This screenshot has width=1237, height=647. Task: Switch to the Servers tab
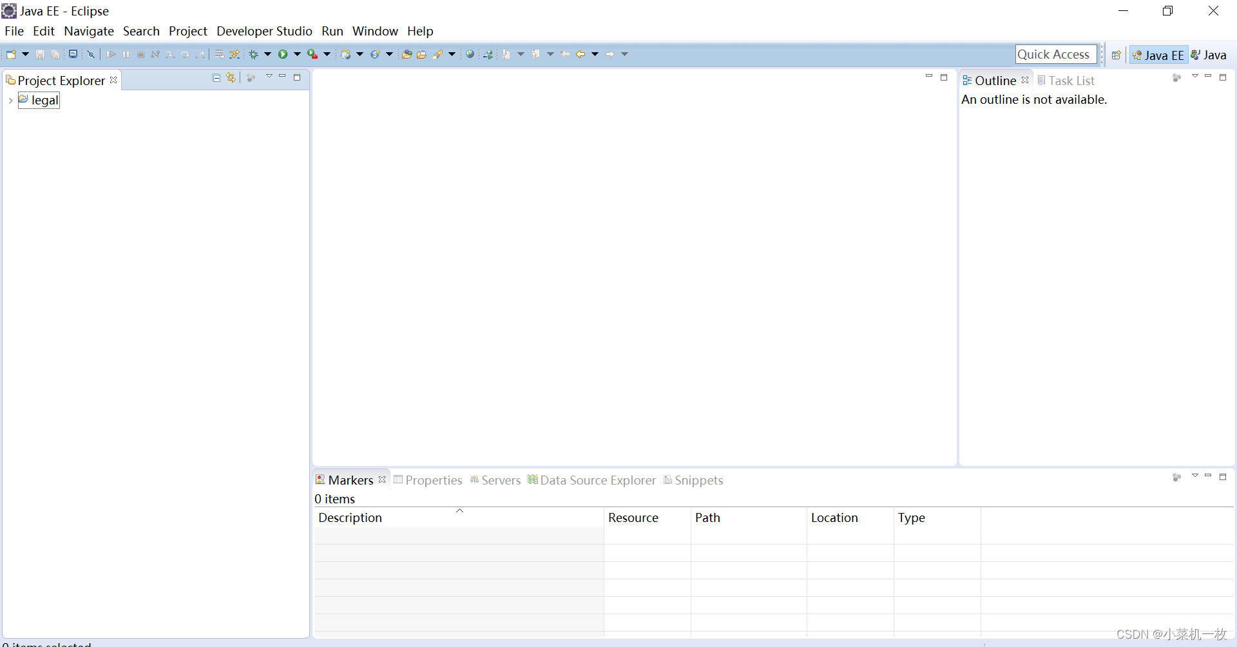(495, 480)
